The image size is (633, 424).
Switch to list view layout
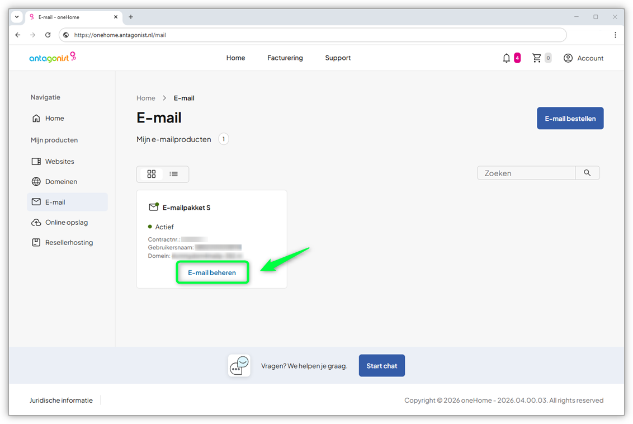(174, 174)
